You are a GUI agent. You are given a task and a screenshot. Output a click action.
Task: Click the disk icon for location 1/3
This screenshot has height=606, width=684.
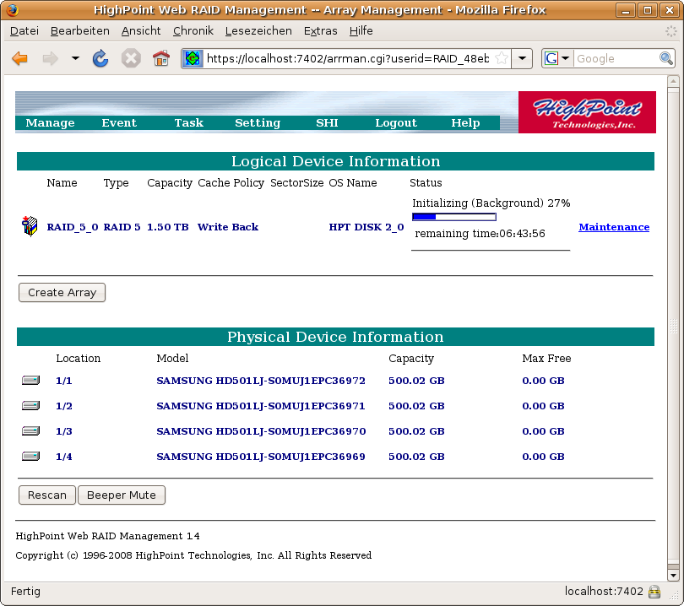pos(30,431)
